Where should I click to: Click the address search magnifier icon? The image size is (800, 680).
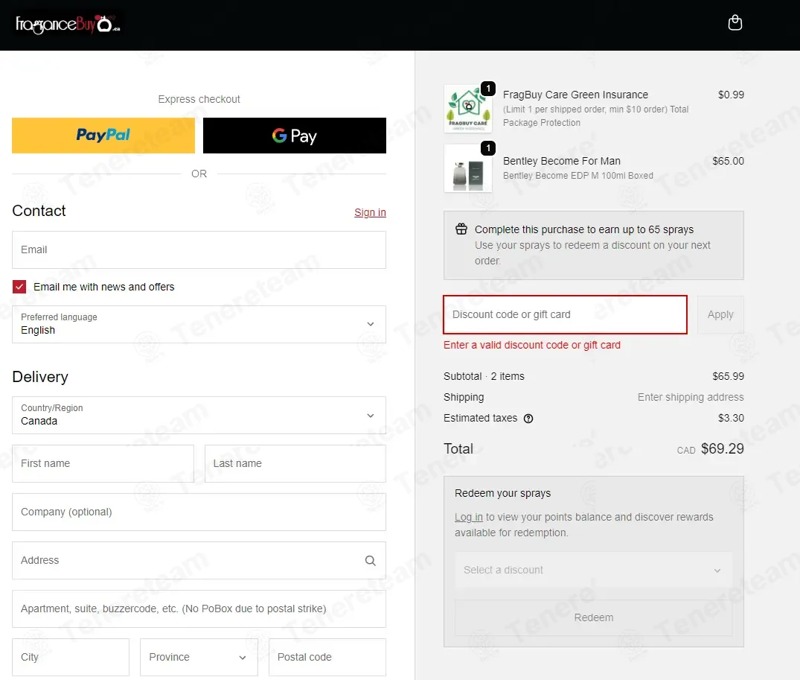(x=371, y=561)
